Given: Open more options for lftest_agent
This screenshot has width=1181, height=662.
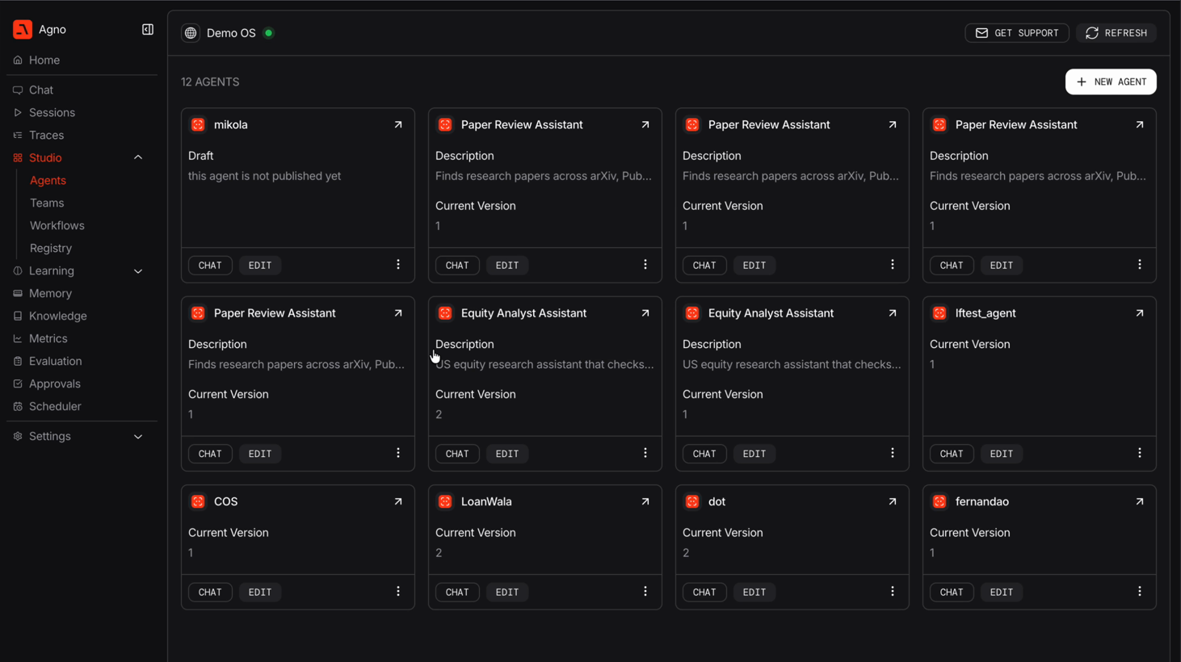Looking at the screenshot, I should click(x=1140, y=453).
